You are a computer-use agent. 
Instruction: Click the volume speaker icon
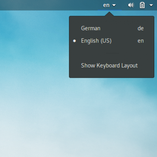pos(131,5)
